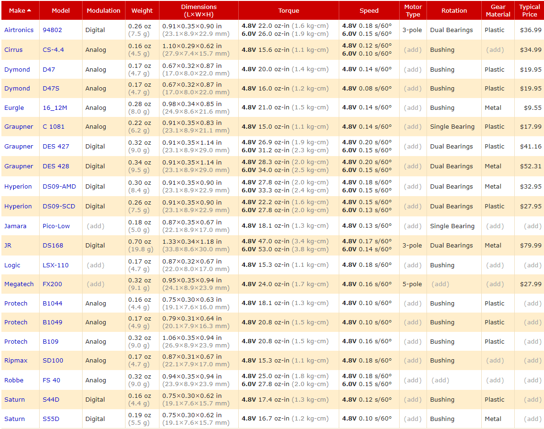Click the sort arrow beside Make header
Image resolution: width=544 pixels, height=429 pixels.
pyautogui.click(x=29, y=10)
